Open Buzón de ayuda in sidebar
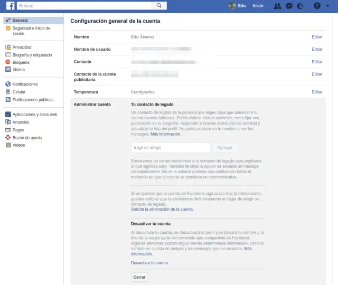The width and height of the screenshot is (338, 285). coord(27,137)
